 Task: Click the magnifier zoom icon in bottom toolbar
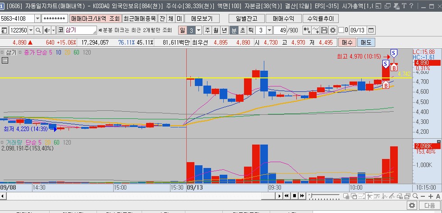coord(415,196)
